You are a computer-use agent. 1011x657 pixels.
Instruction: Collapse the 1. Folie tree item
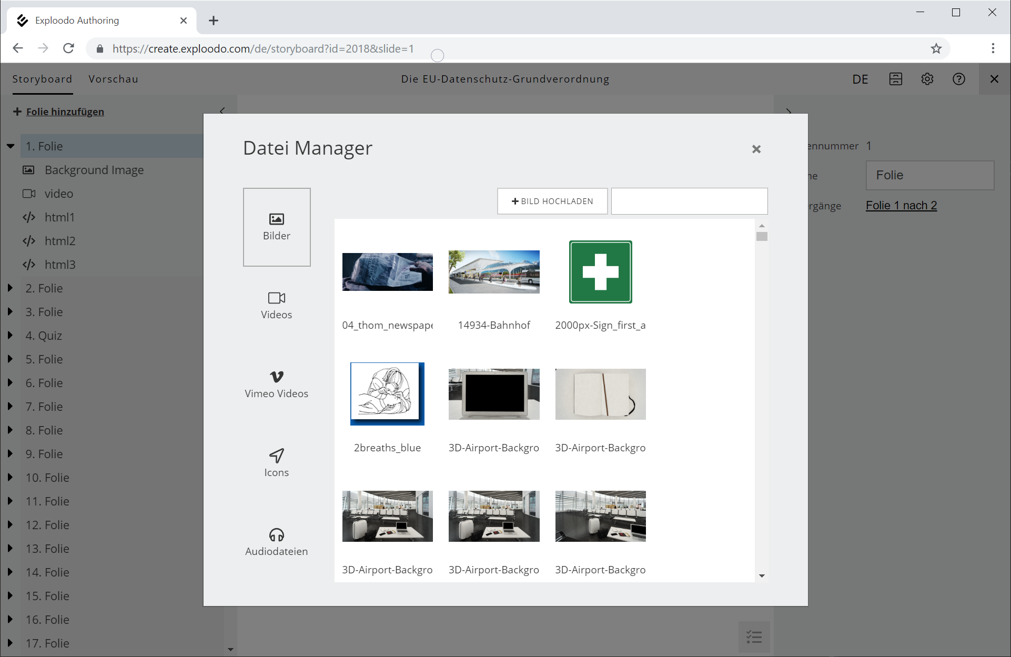tap(11, 146)
